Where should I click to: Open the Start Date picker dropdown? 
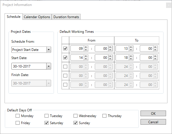49,66
